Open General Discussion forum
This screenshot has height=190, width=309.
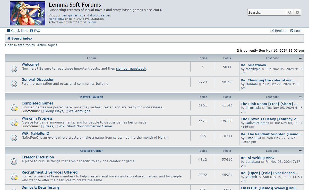pos(38,80)
